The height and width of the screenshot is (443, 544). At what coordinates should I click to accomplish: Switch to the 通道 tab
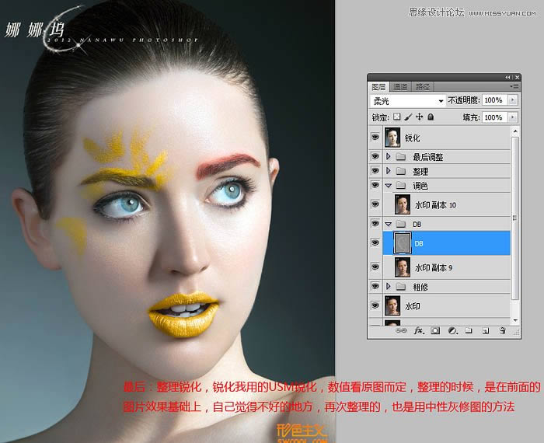400,86
